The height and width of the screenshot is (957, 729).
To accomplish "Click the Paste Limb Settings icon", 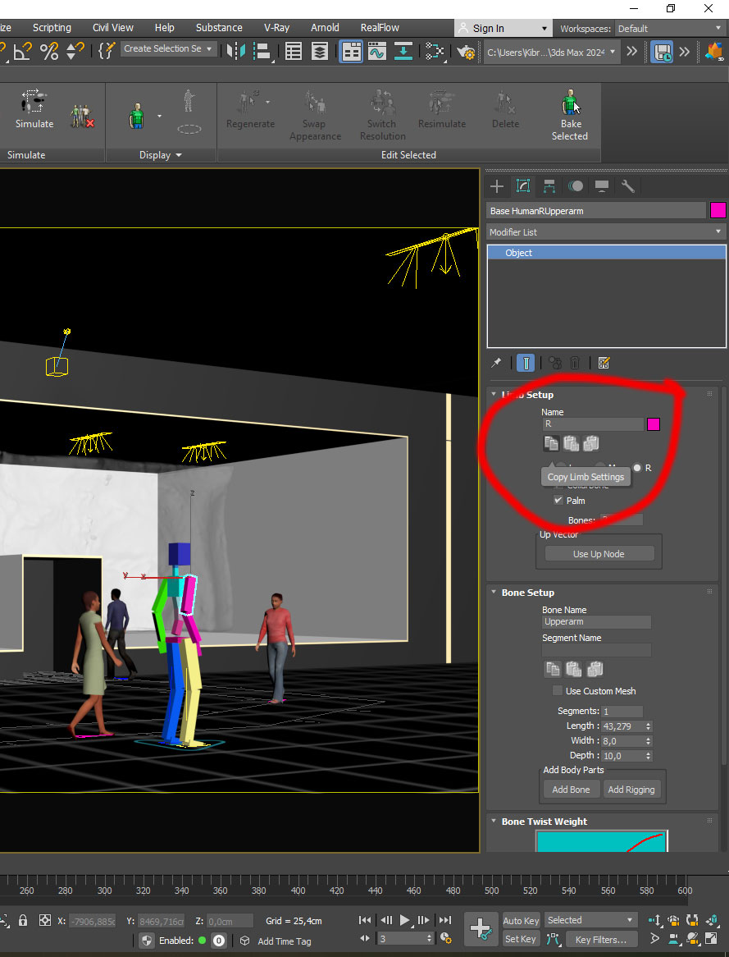I will pyautogui.click(x=571, y=444).
